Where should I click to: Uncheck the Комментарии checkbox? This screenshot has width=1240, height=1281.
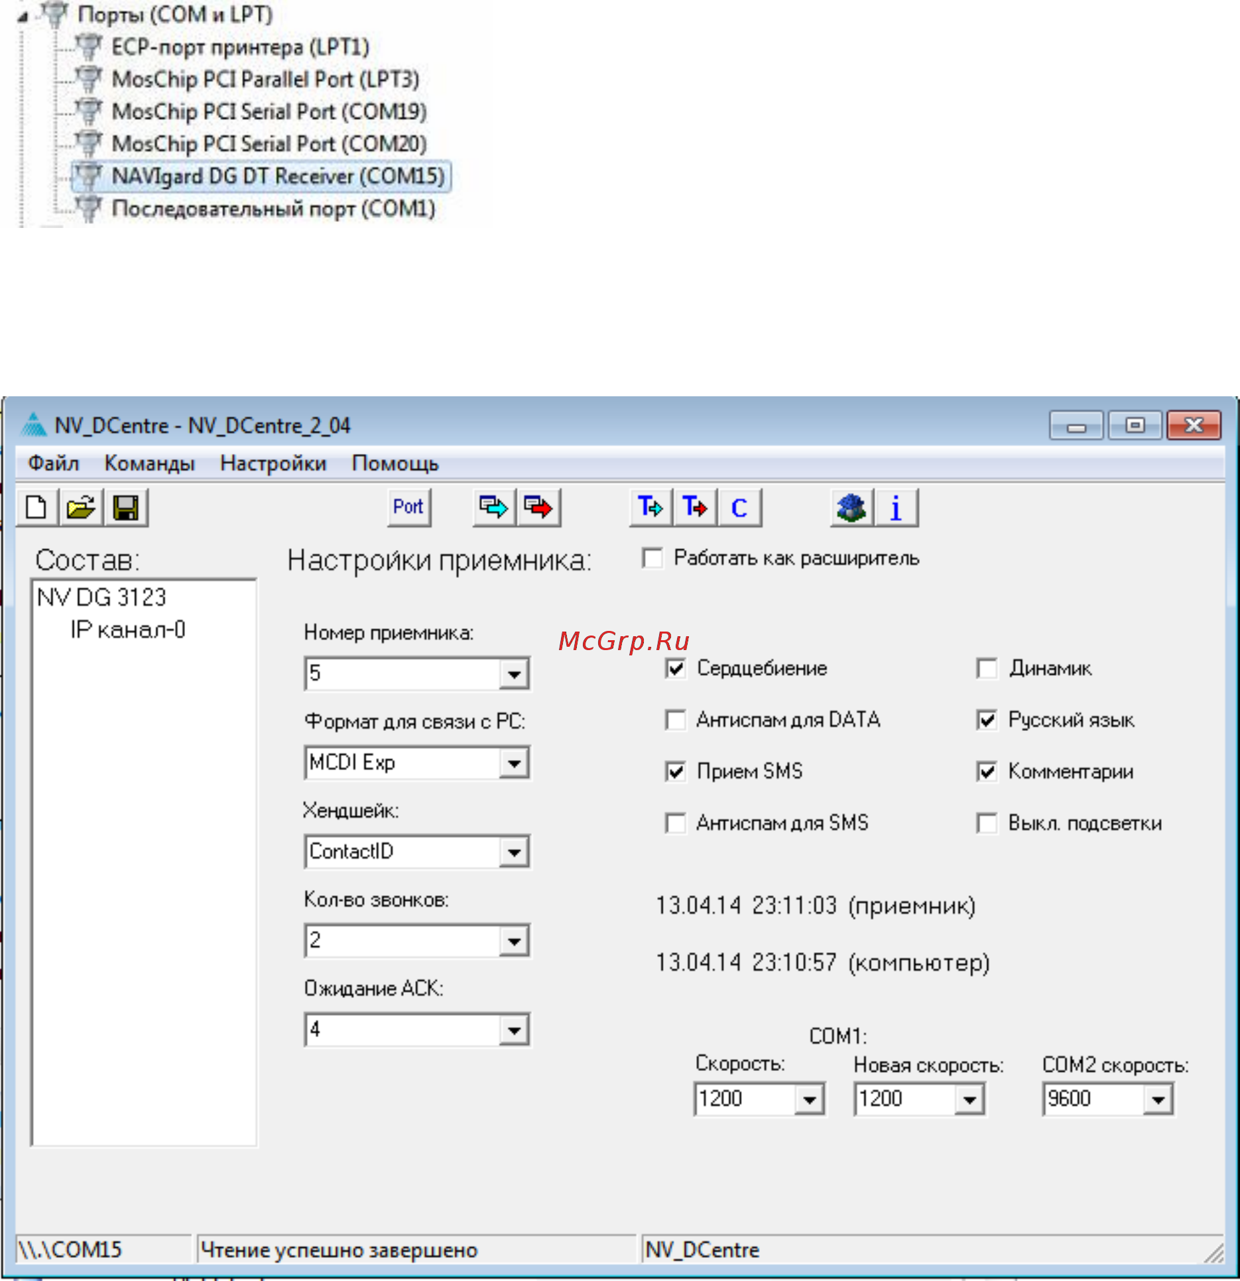coord(987,771)
